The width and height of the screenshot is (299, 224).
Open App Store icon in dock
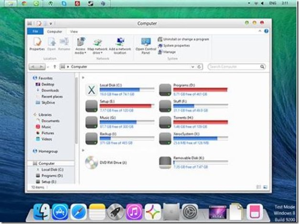click(60, 212)
